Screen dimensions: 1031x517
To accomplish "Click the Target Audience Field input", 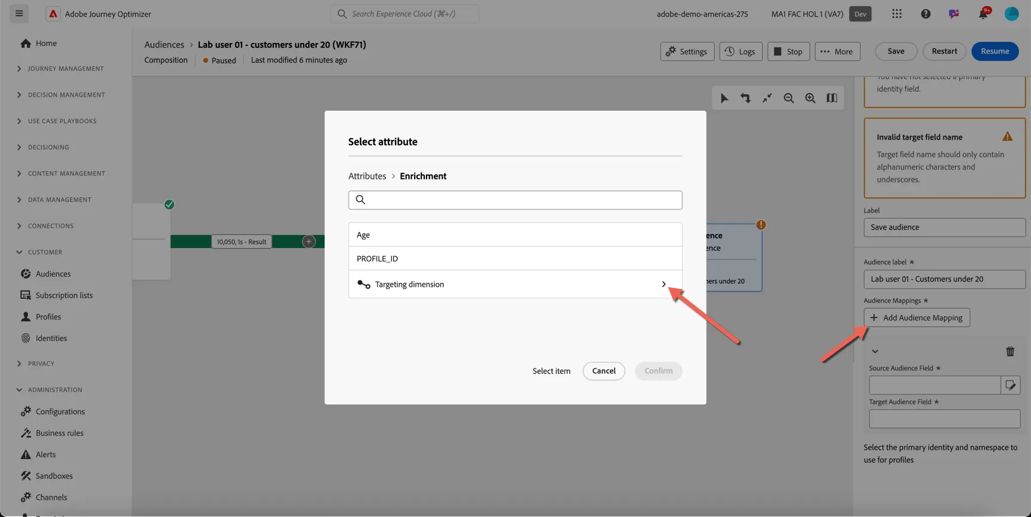I will (x=944, y=419).
